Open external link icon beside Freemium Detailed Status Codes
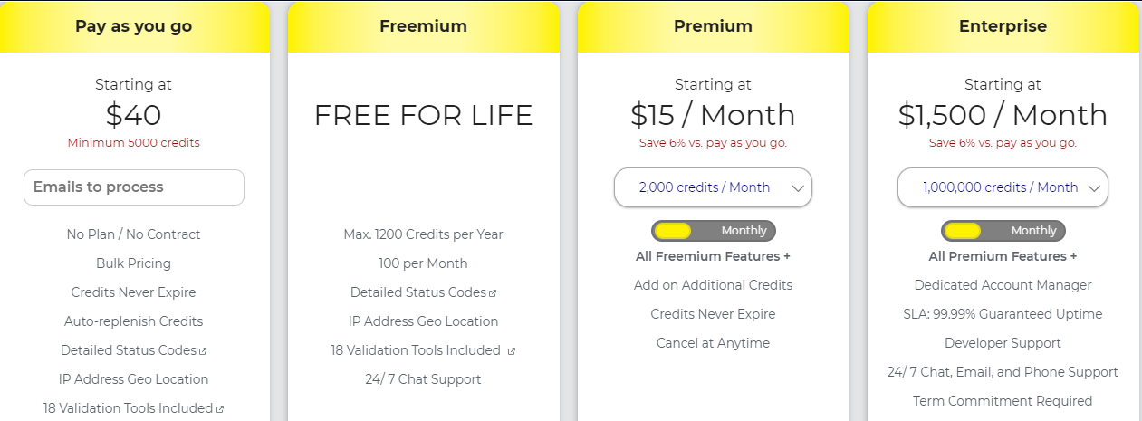1142x421 pixels. pyautogui.click(x=493, y=293)
